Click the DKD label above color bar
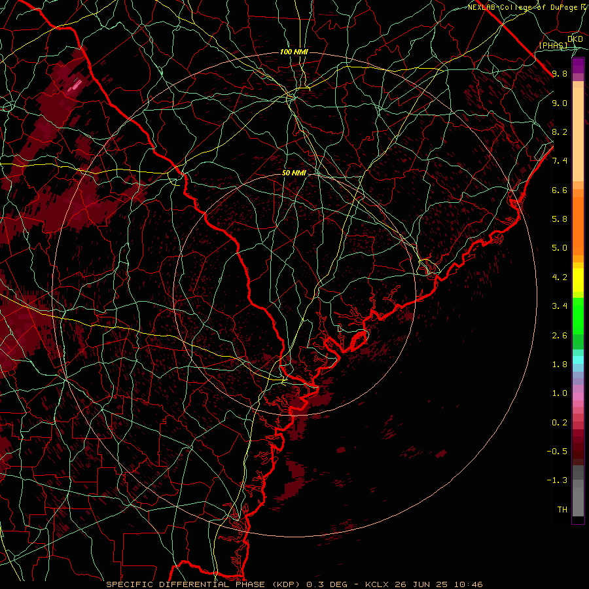Screen dimensions: 589x589 (x=575, y=39)
